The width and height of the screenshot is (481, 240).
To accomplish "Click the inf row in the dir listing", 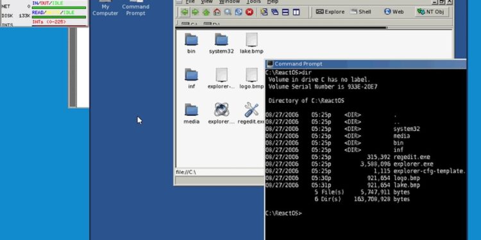I will (x=335, y=150).
